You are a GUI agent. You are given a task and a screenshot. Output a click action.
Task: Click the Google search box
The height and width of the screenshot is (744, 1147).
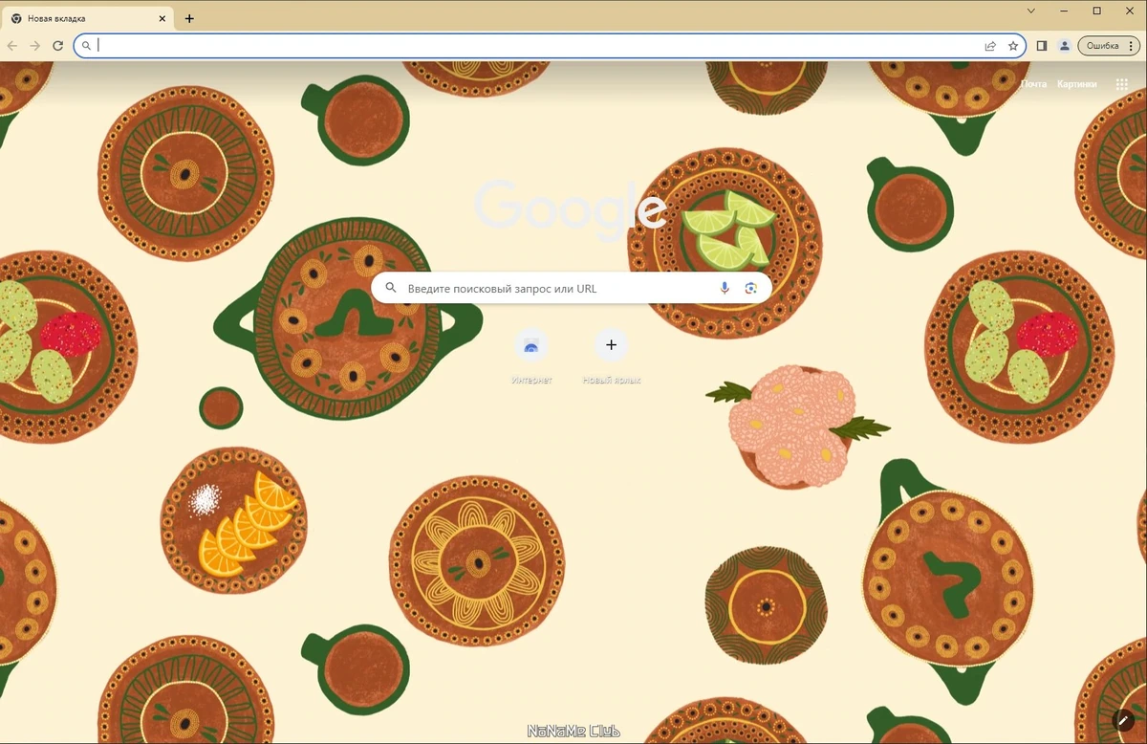(572, 288)
